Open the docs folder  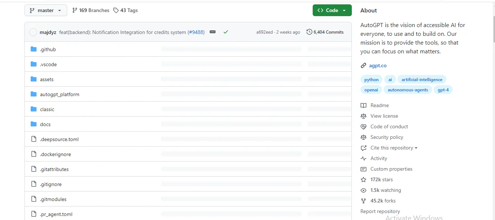[45, 124]
